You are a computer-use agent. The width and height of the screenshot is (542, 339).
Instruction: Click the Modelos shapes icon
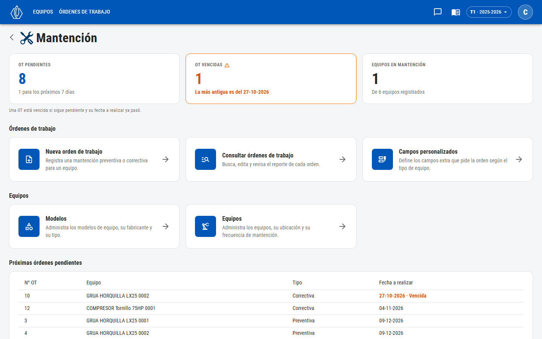pyautogui.click(x=29, y=226)
